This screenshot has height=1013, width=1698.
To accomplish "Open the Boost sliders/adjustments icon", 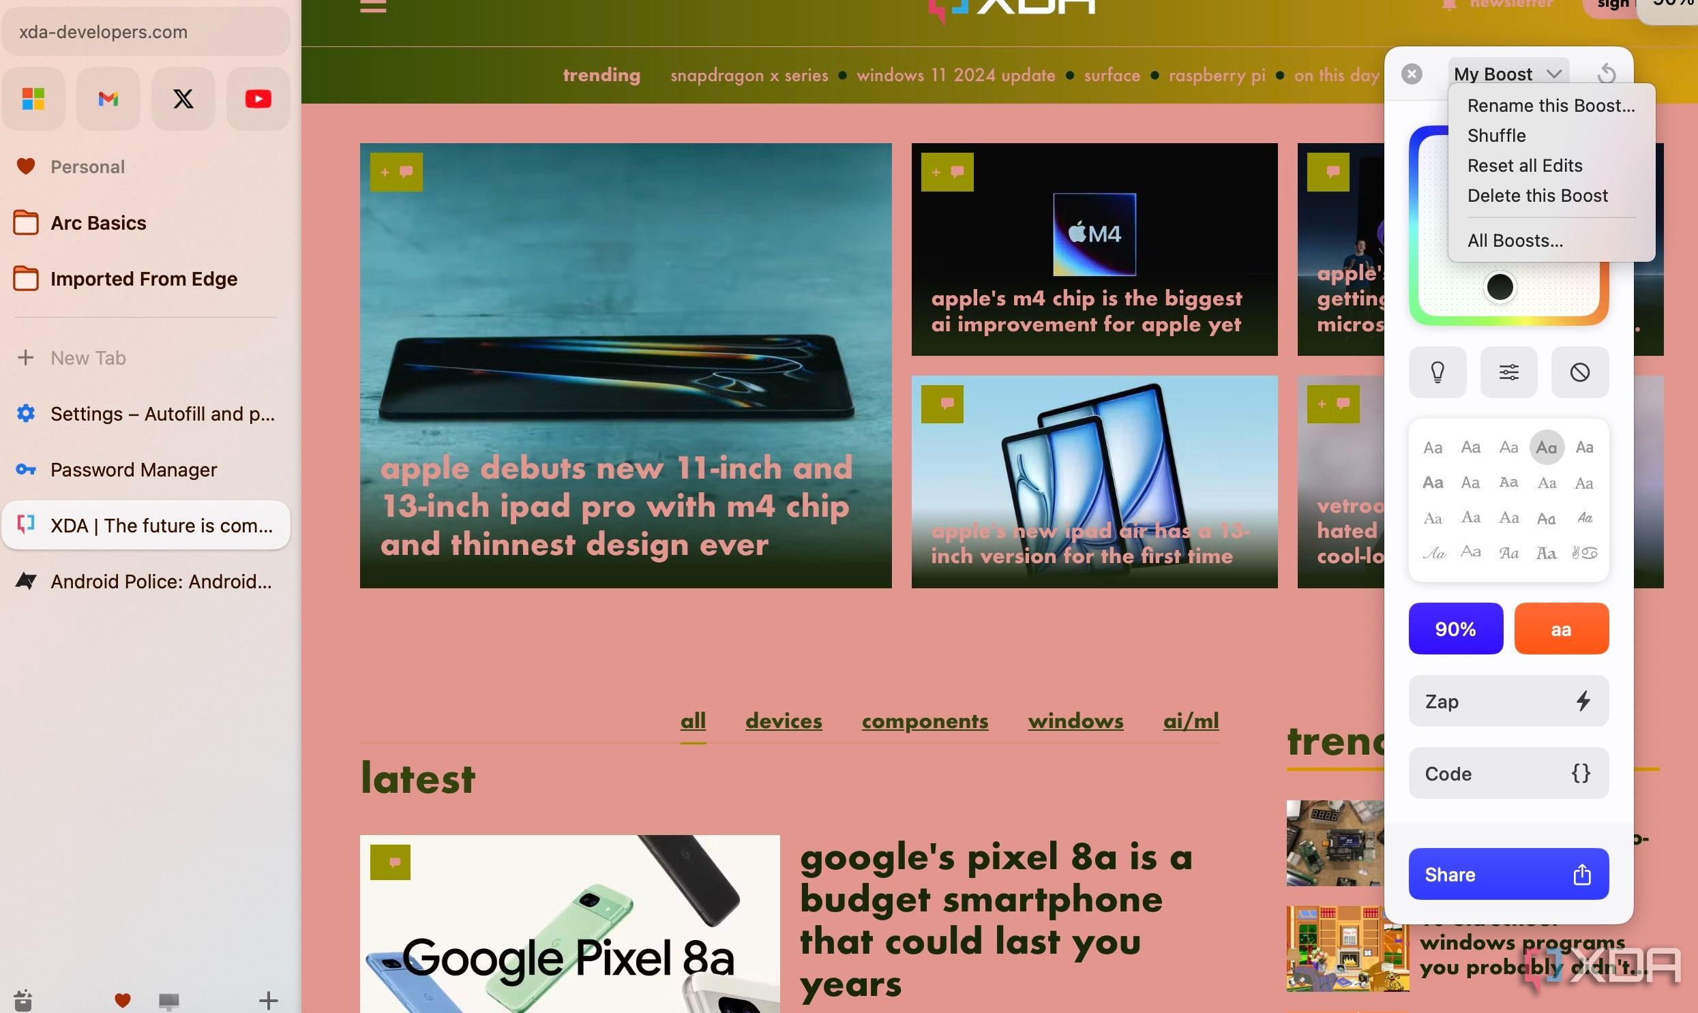I will click(1508, 372).
